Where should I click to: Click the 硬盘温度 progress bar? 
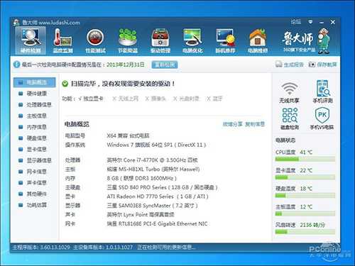pyautogui.click(x=305, y=196)
